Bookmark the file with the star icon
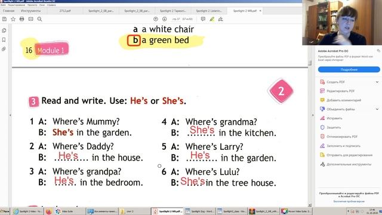The height and width of the screenshot is (215, 382). 13,19
